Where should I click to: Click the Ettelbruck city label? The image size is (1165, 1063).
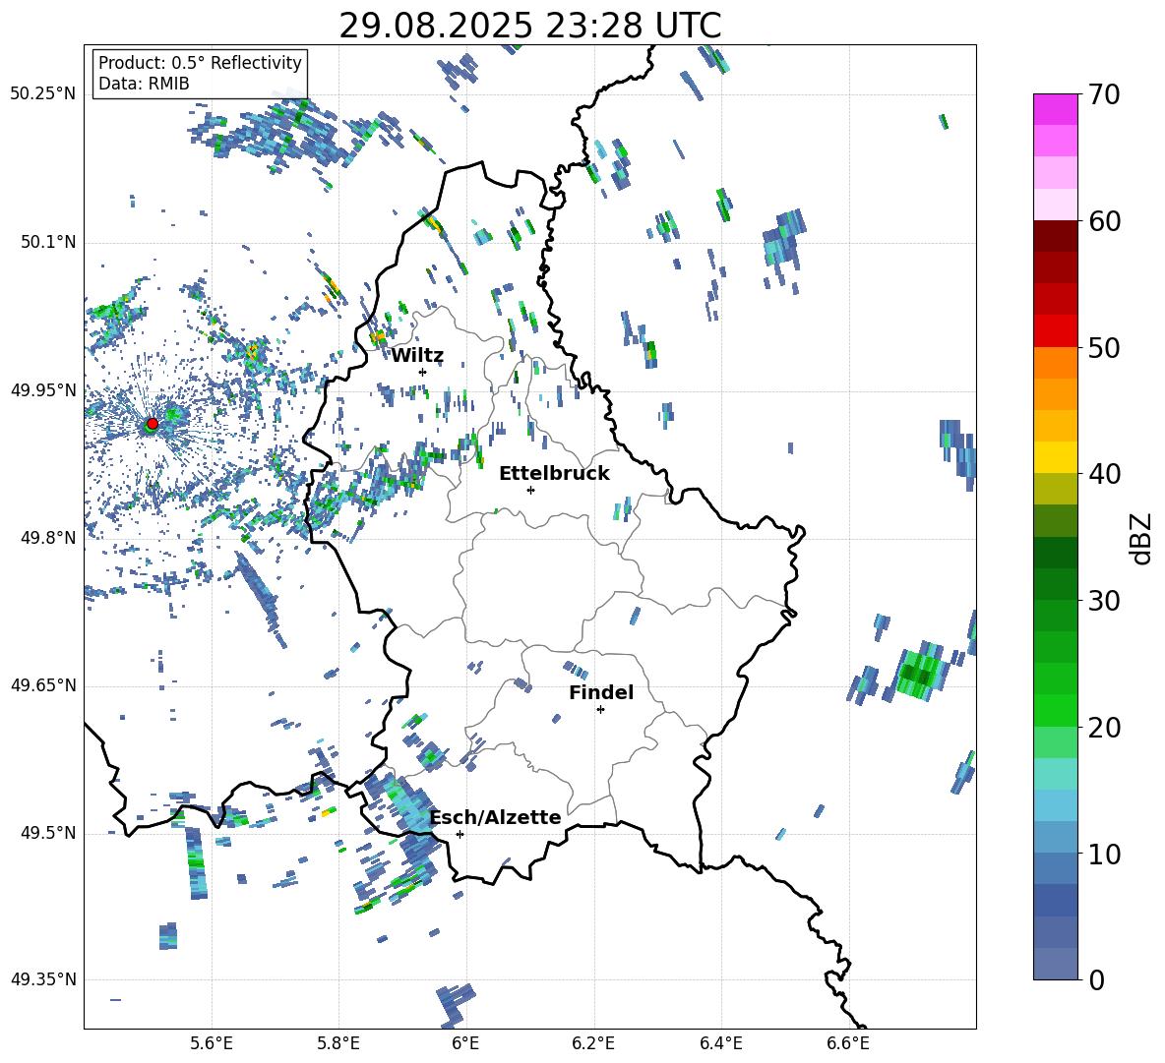point(554,474)
